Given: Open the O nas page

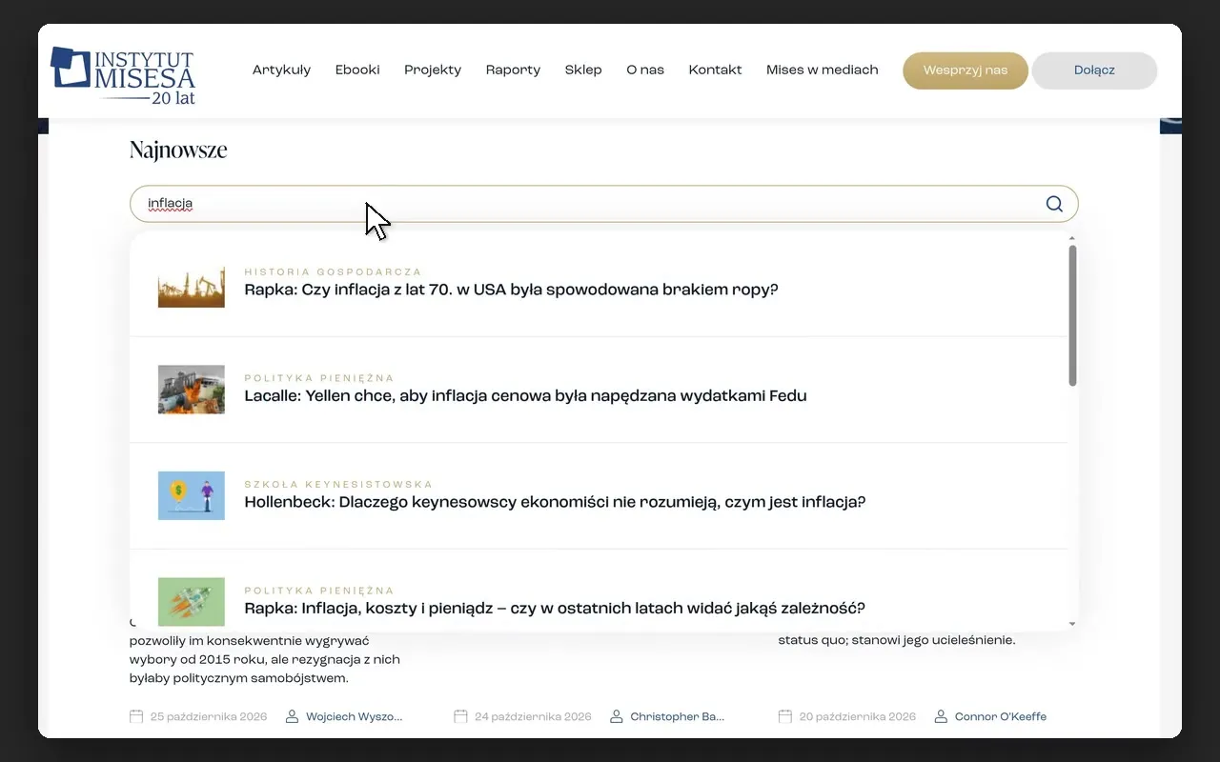Looking at the screenshot, I should [645, 70].
